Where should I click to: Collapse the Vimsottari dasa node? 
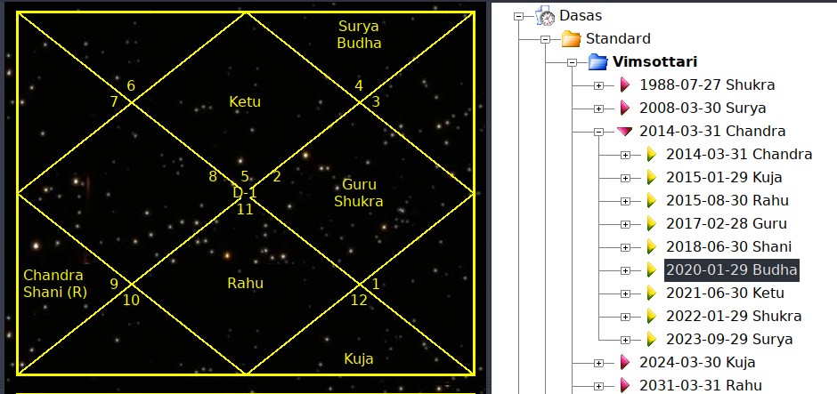coord(572,62)
